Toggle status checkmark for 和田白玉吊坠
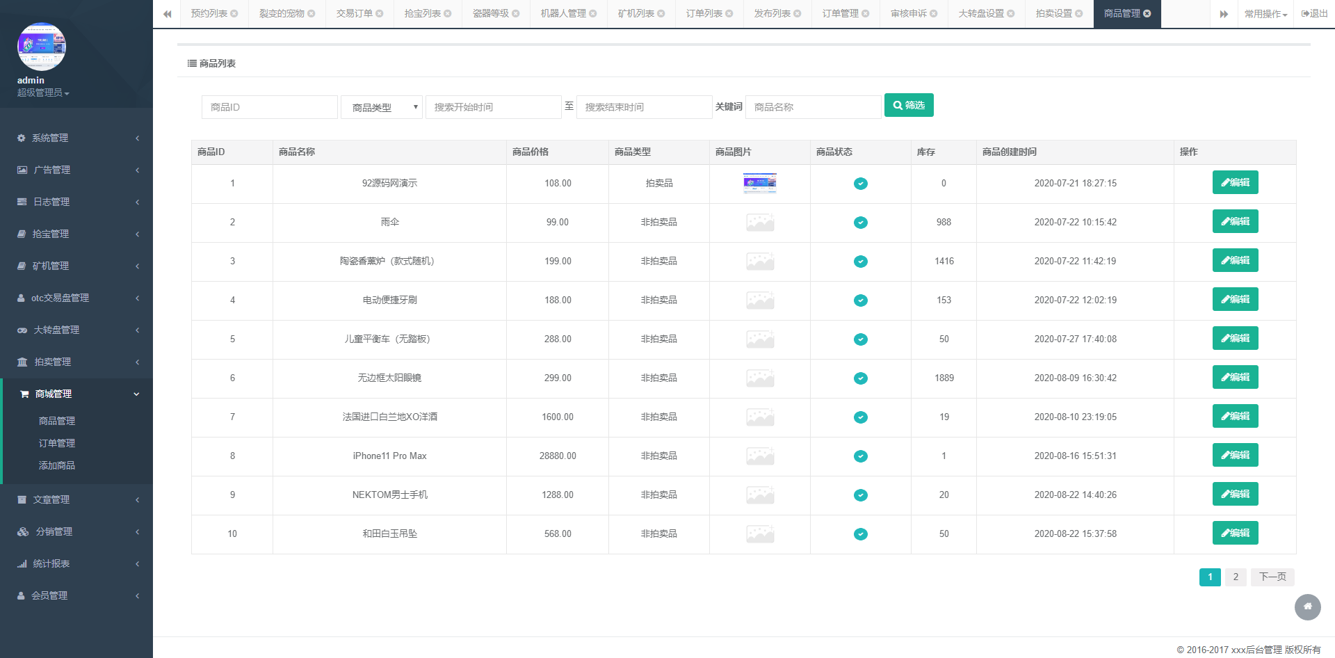 [x=860, y=534]
